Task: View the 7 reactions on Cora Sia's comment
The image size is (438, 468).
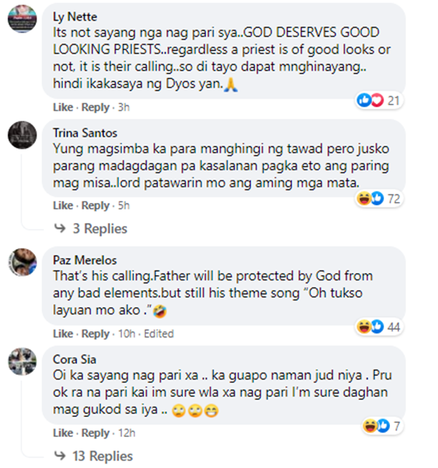Action: pos(382,426)
